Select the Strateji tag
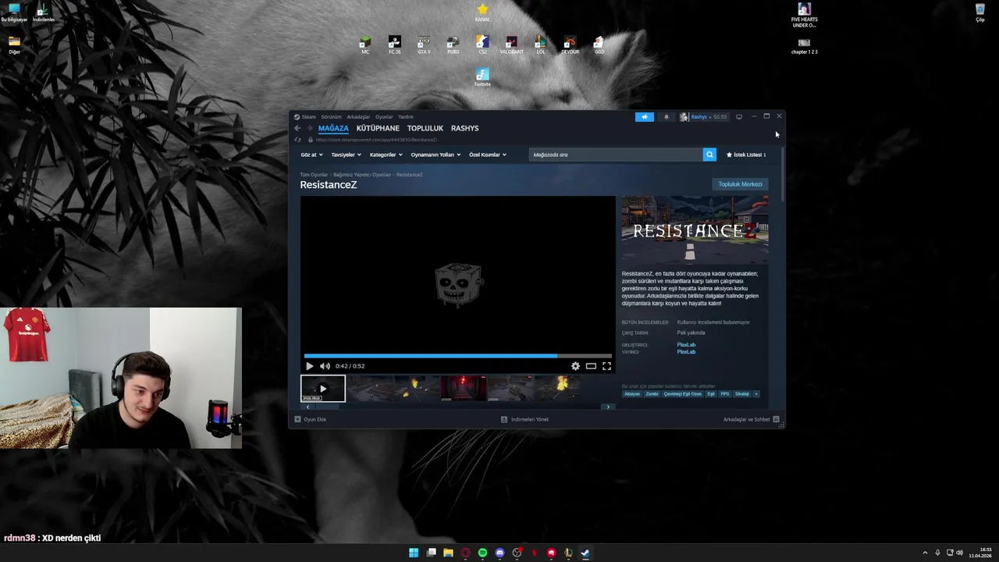999x562 pixels. click(741, 394)
